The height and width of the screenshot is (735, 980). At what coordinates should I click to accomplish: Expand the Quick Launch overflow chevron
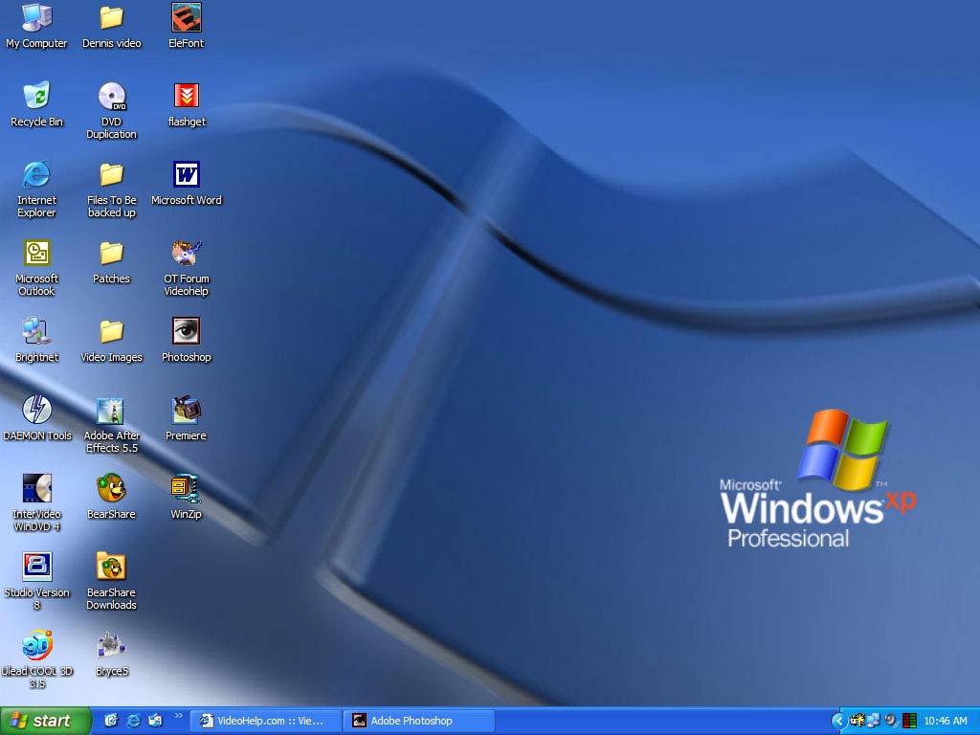179,716
